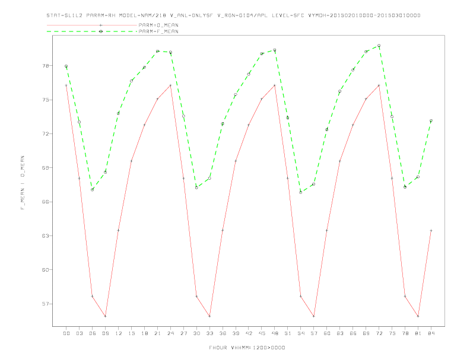
Task: Click the green F_MEAN point at hour 84
Action: tap(431, 120)
